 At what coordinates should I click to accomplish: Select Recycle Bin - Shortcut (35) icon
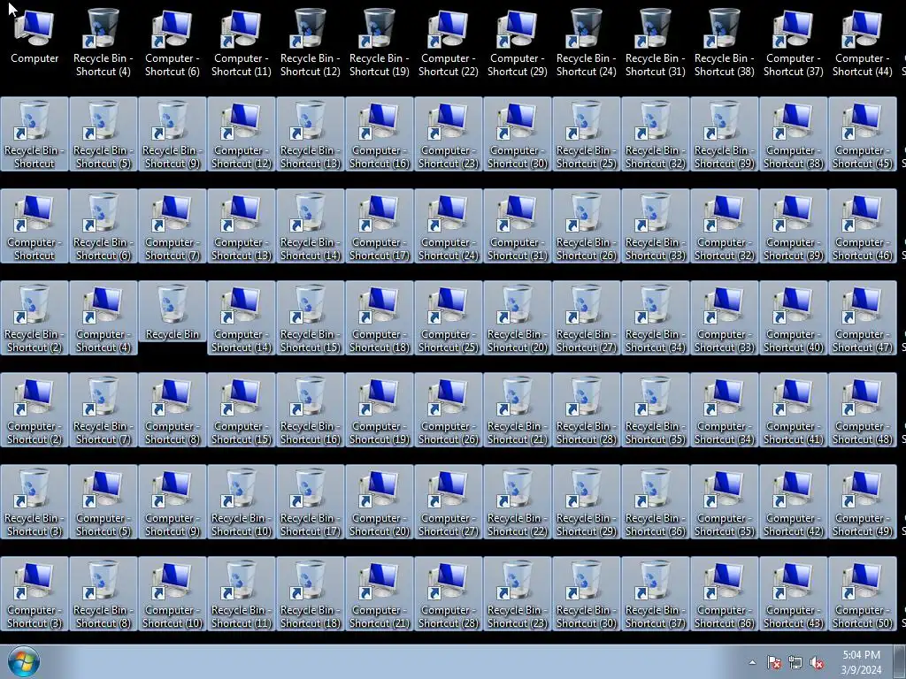656,409
